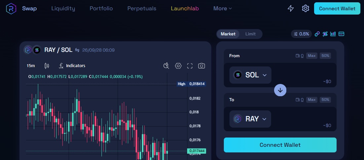The image size is (364, 160).
Task: Reverse the RAY / SOL pair arrows
Action: 77,50
